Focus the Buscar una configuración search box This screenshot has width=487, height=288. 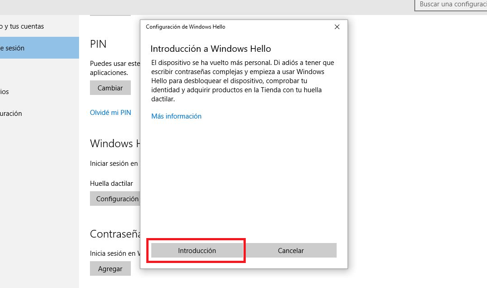451,5
